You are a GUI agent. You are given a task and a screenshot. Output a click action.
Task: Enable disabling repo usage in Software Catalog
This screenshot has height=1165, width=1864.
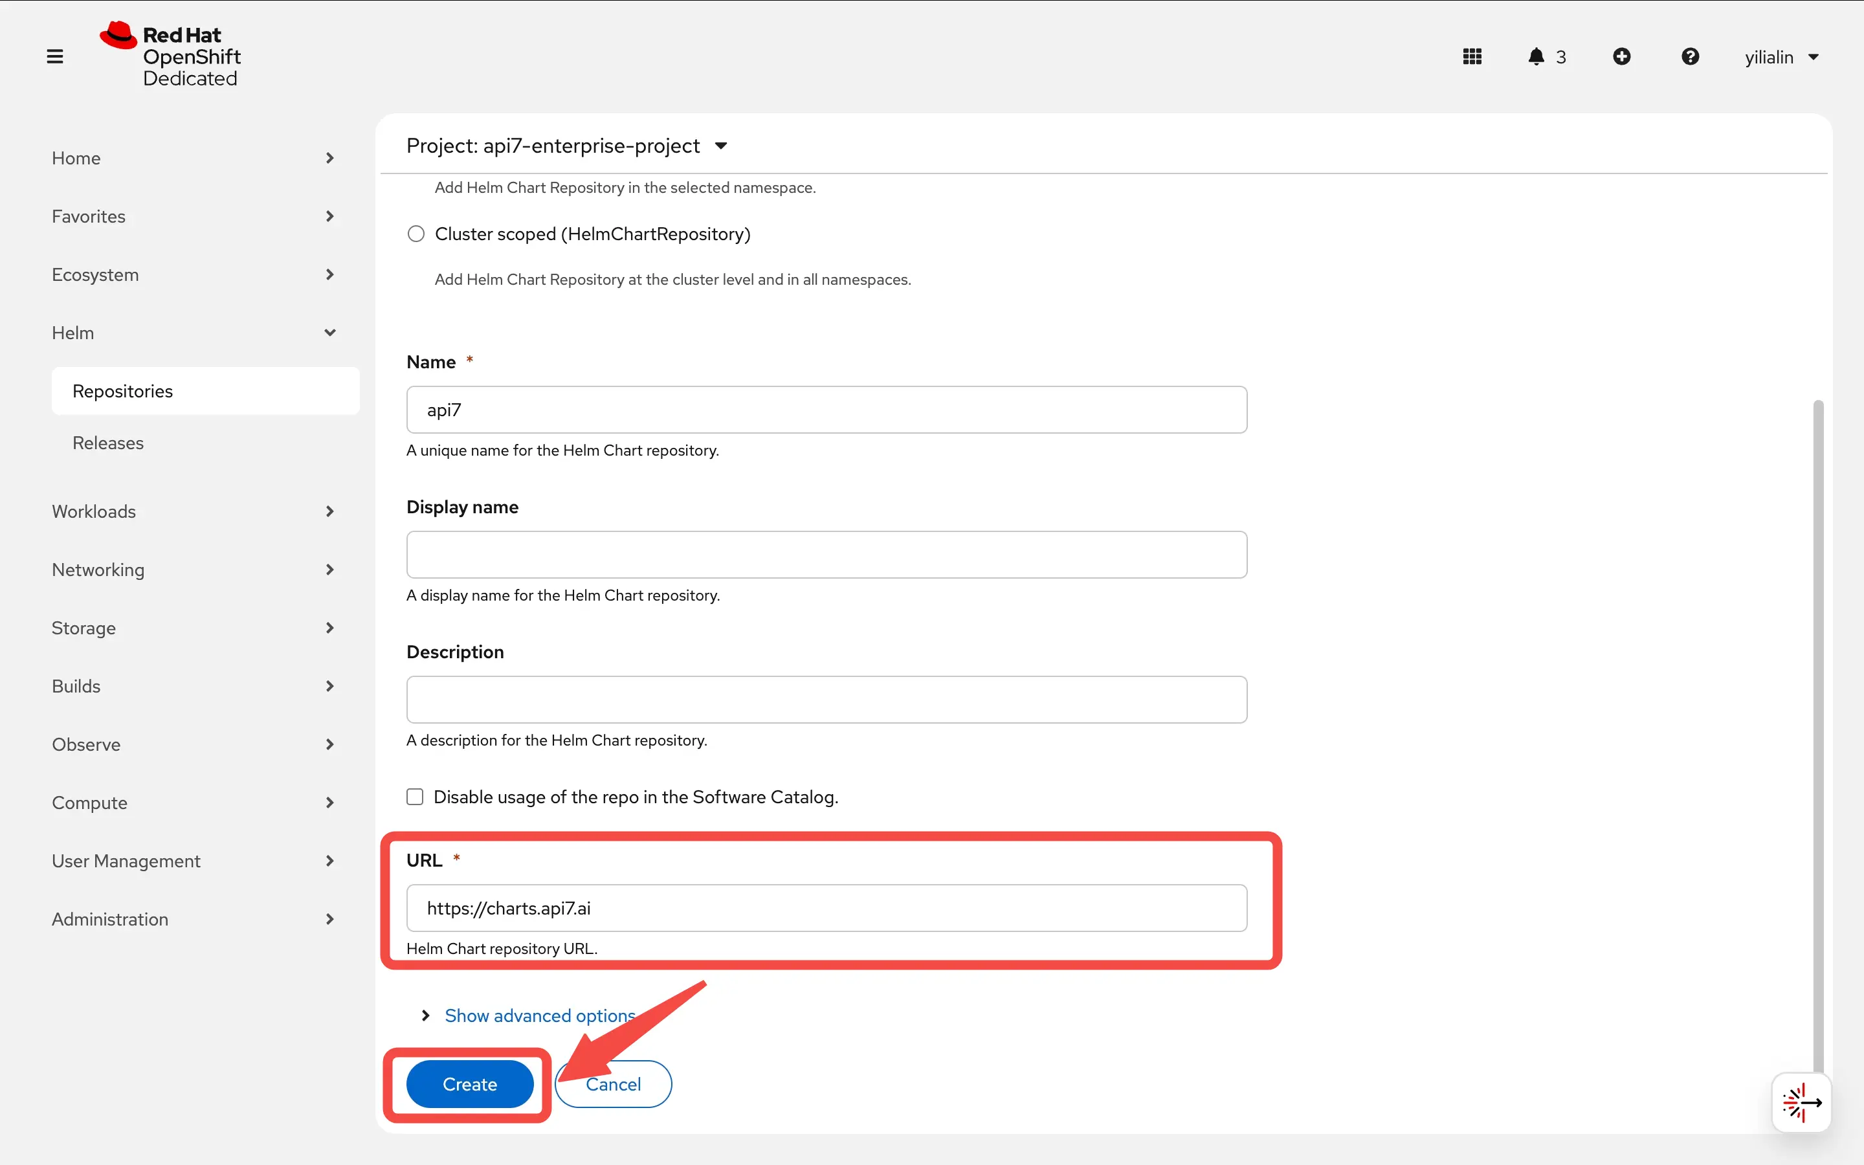pos(416,797)
